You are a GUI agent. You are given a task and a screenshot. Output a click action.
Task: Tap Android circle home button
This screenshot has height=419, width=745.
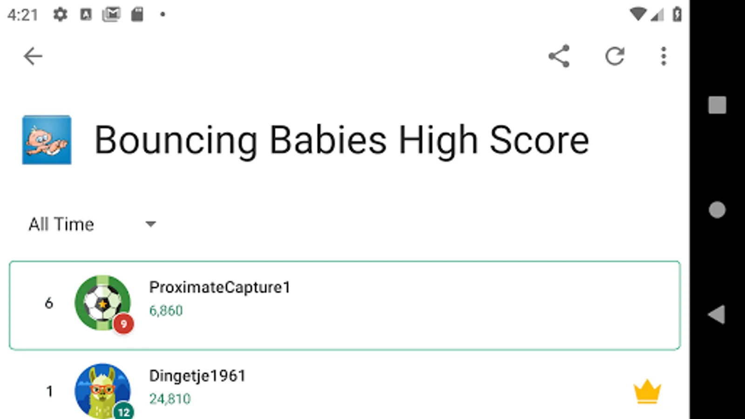717,210
